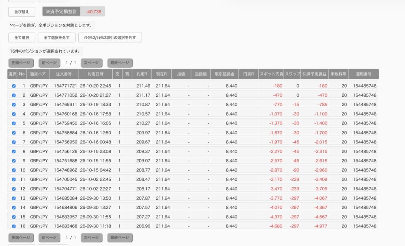This screenshot has height=246, width=405.
Task: Toggle checkbox for order 154756126
Action: tap(14, 151)
